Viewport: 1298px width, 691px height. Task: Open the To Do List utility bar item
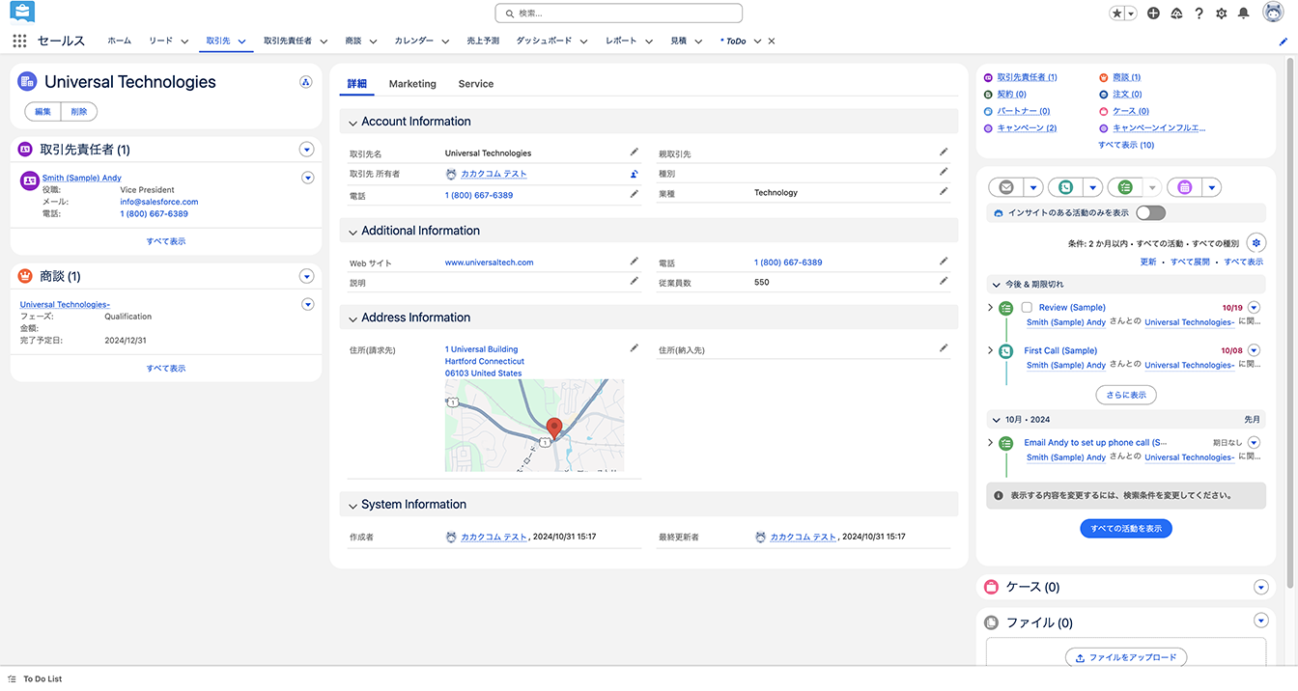(x=35, y=678)
